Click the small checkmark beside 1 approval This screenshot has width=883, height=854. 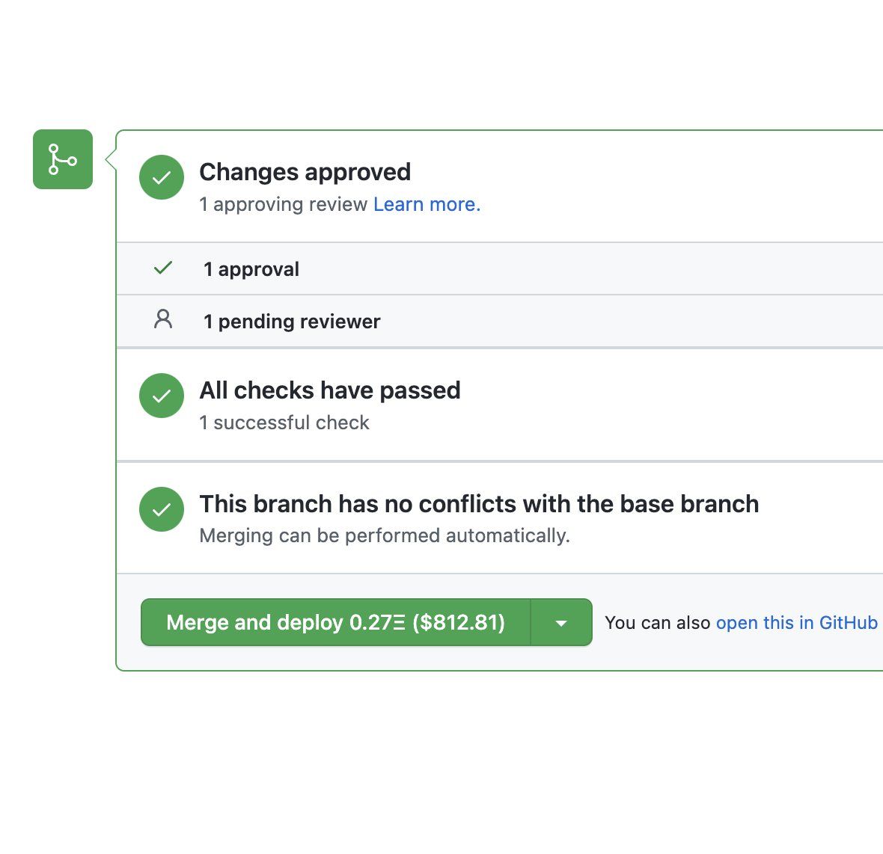pos(162,268)
